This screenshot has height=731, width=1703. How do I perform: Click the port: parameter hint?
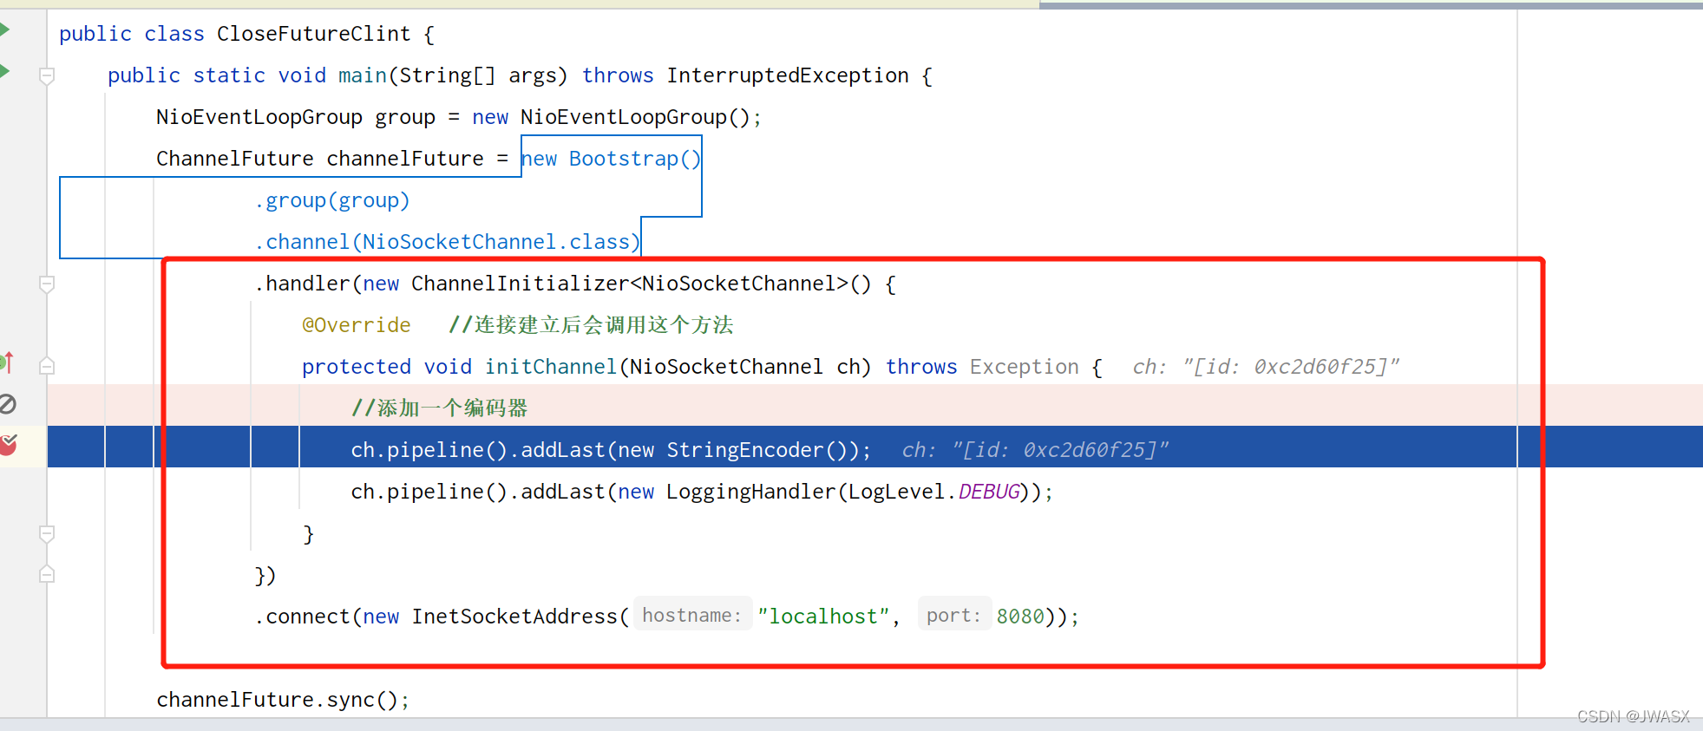tap(954, 615)
